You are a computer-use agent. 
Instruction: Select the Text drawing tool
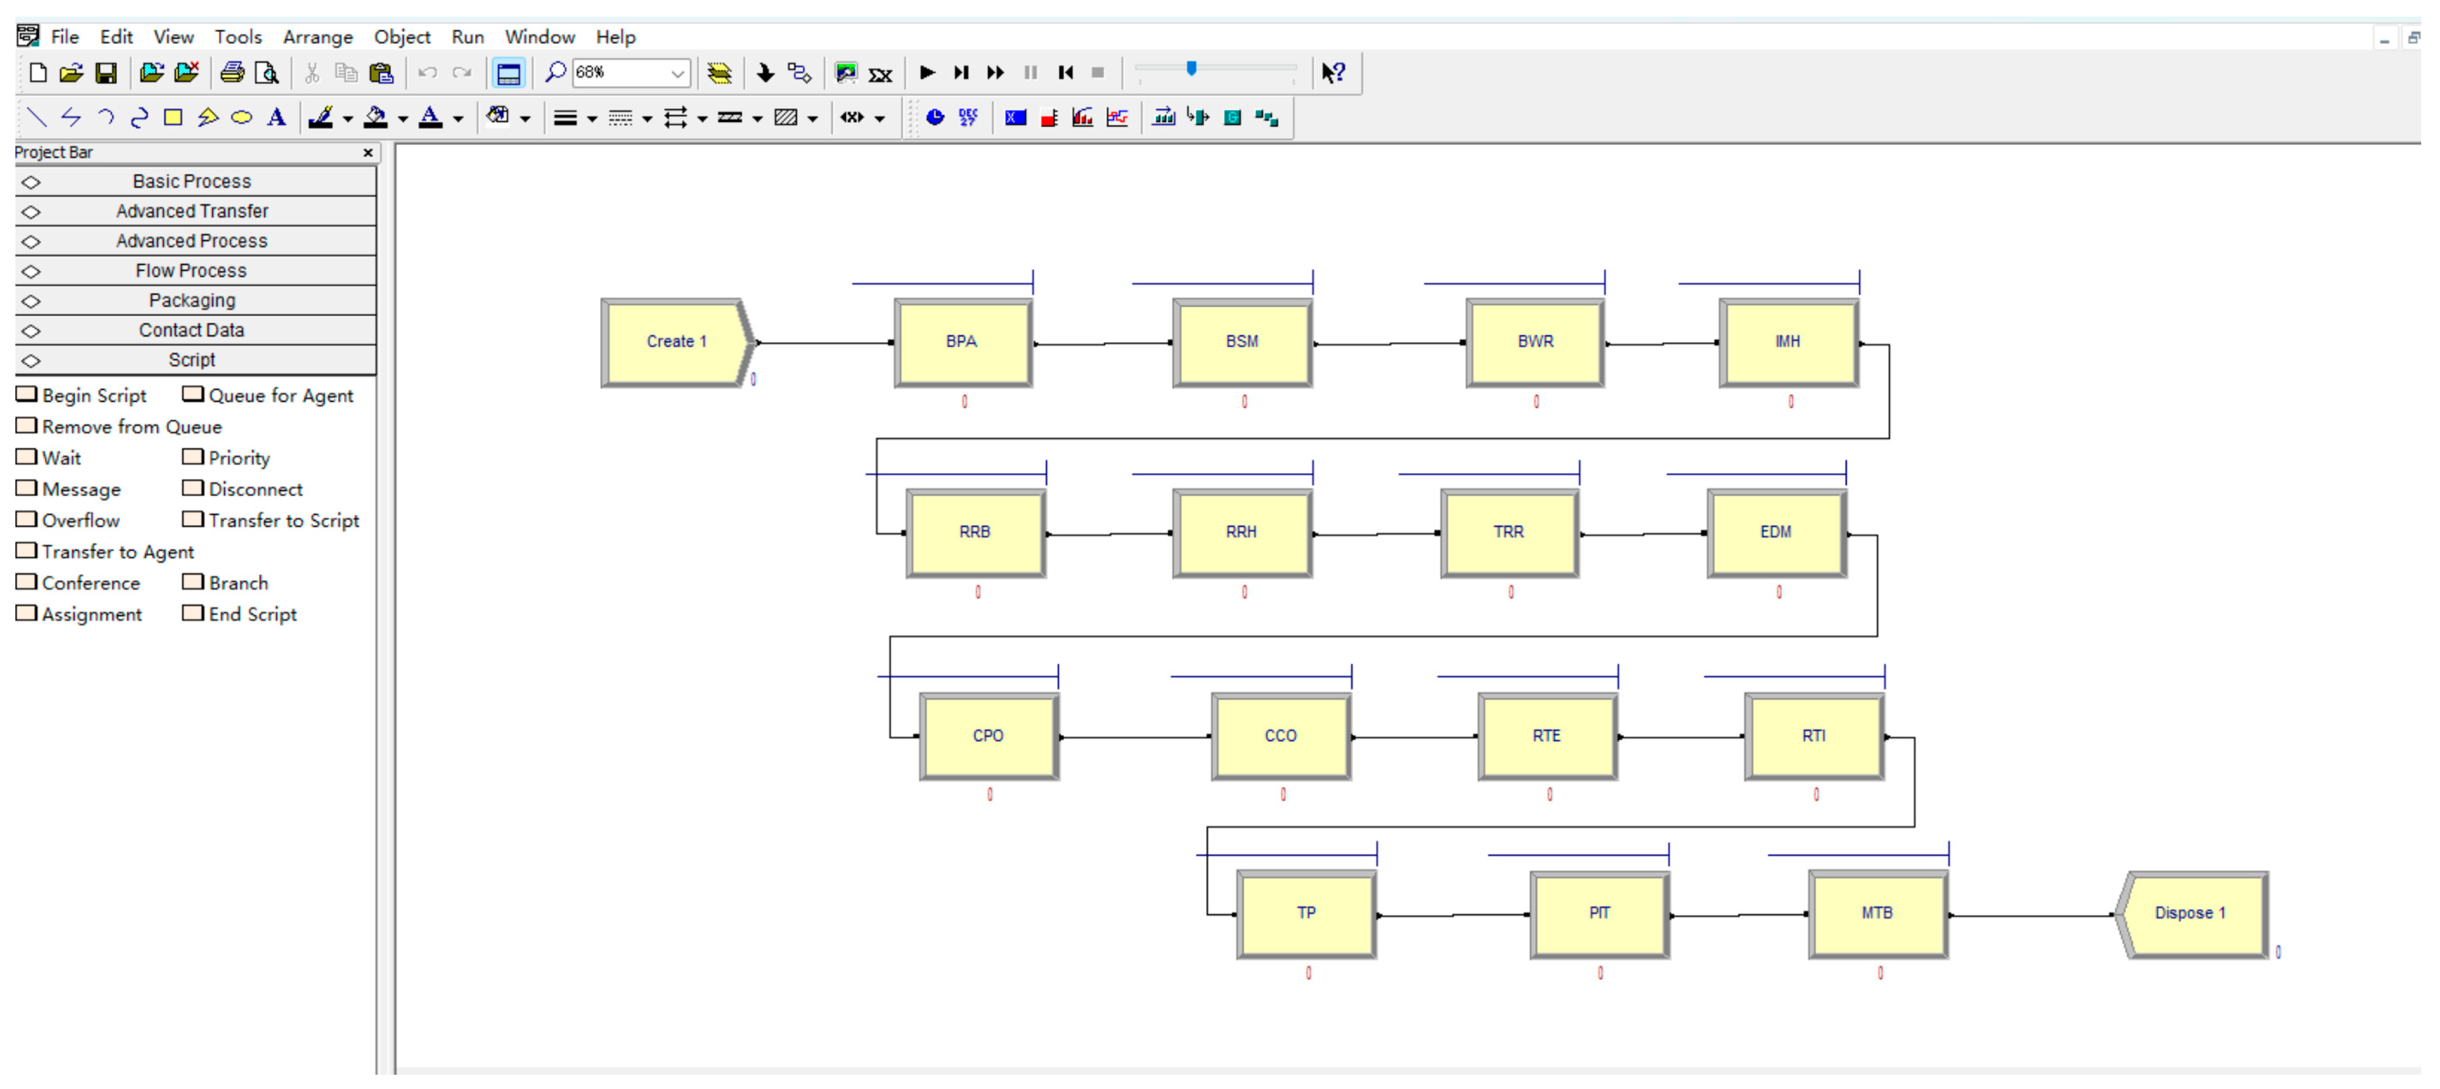tap(276, 117)
